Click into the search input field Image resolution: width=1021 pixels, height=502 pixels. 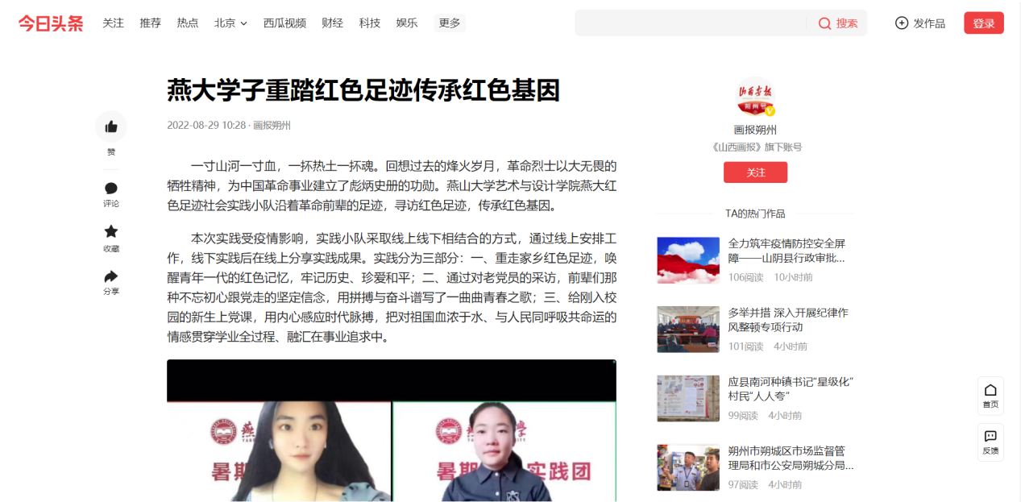(x=691, y=23)
